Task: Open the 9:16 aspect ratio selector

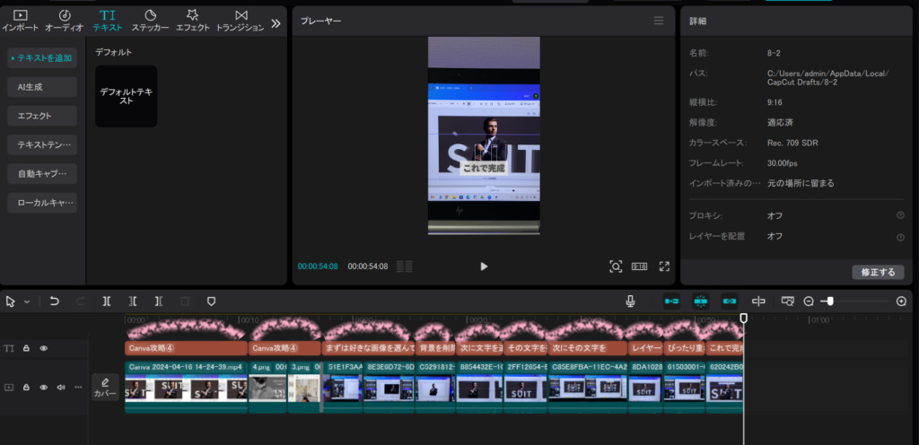Action: (x=639, y=266)
